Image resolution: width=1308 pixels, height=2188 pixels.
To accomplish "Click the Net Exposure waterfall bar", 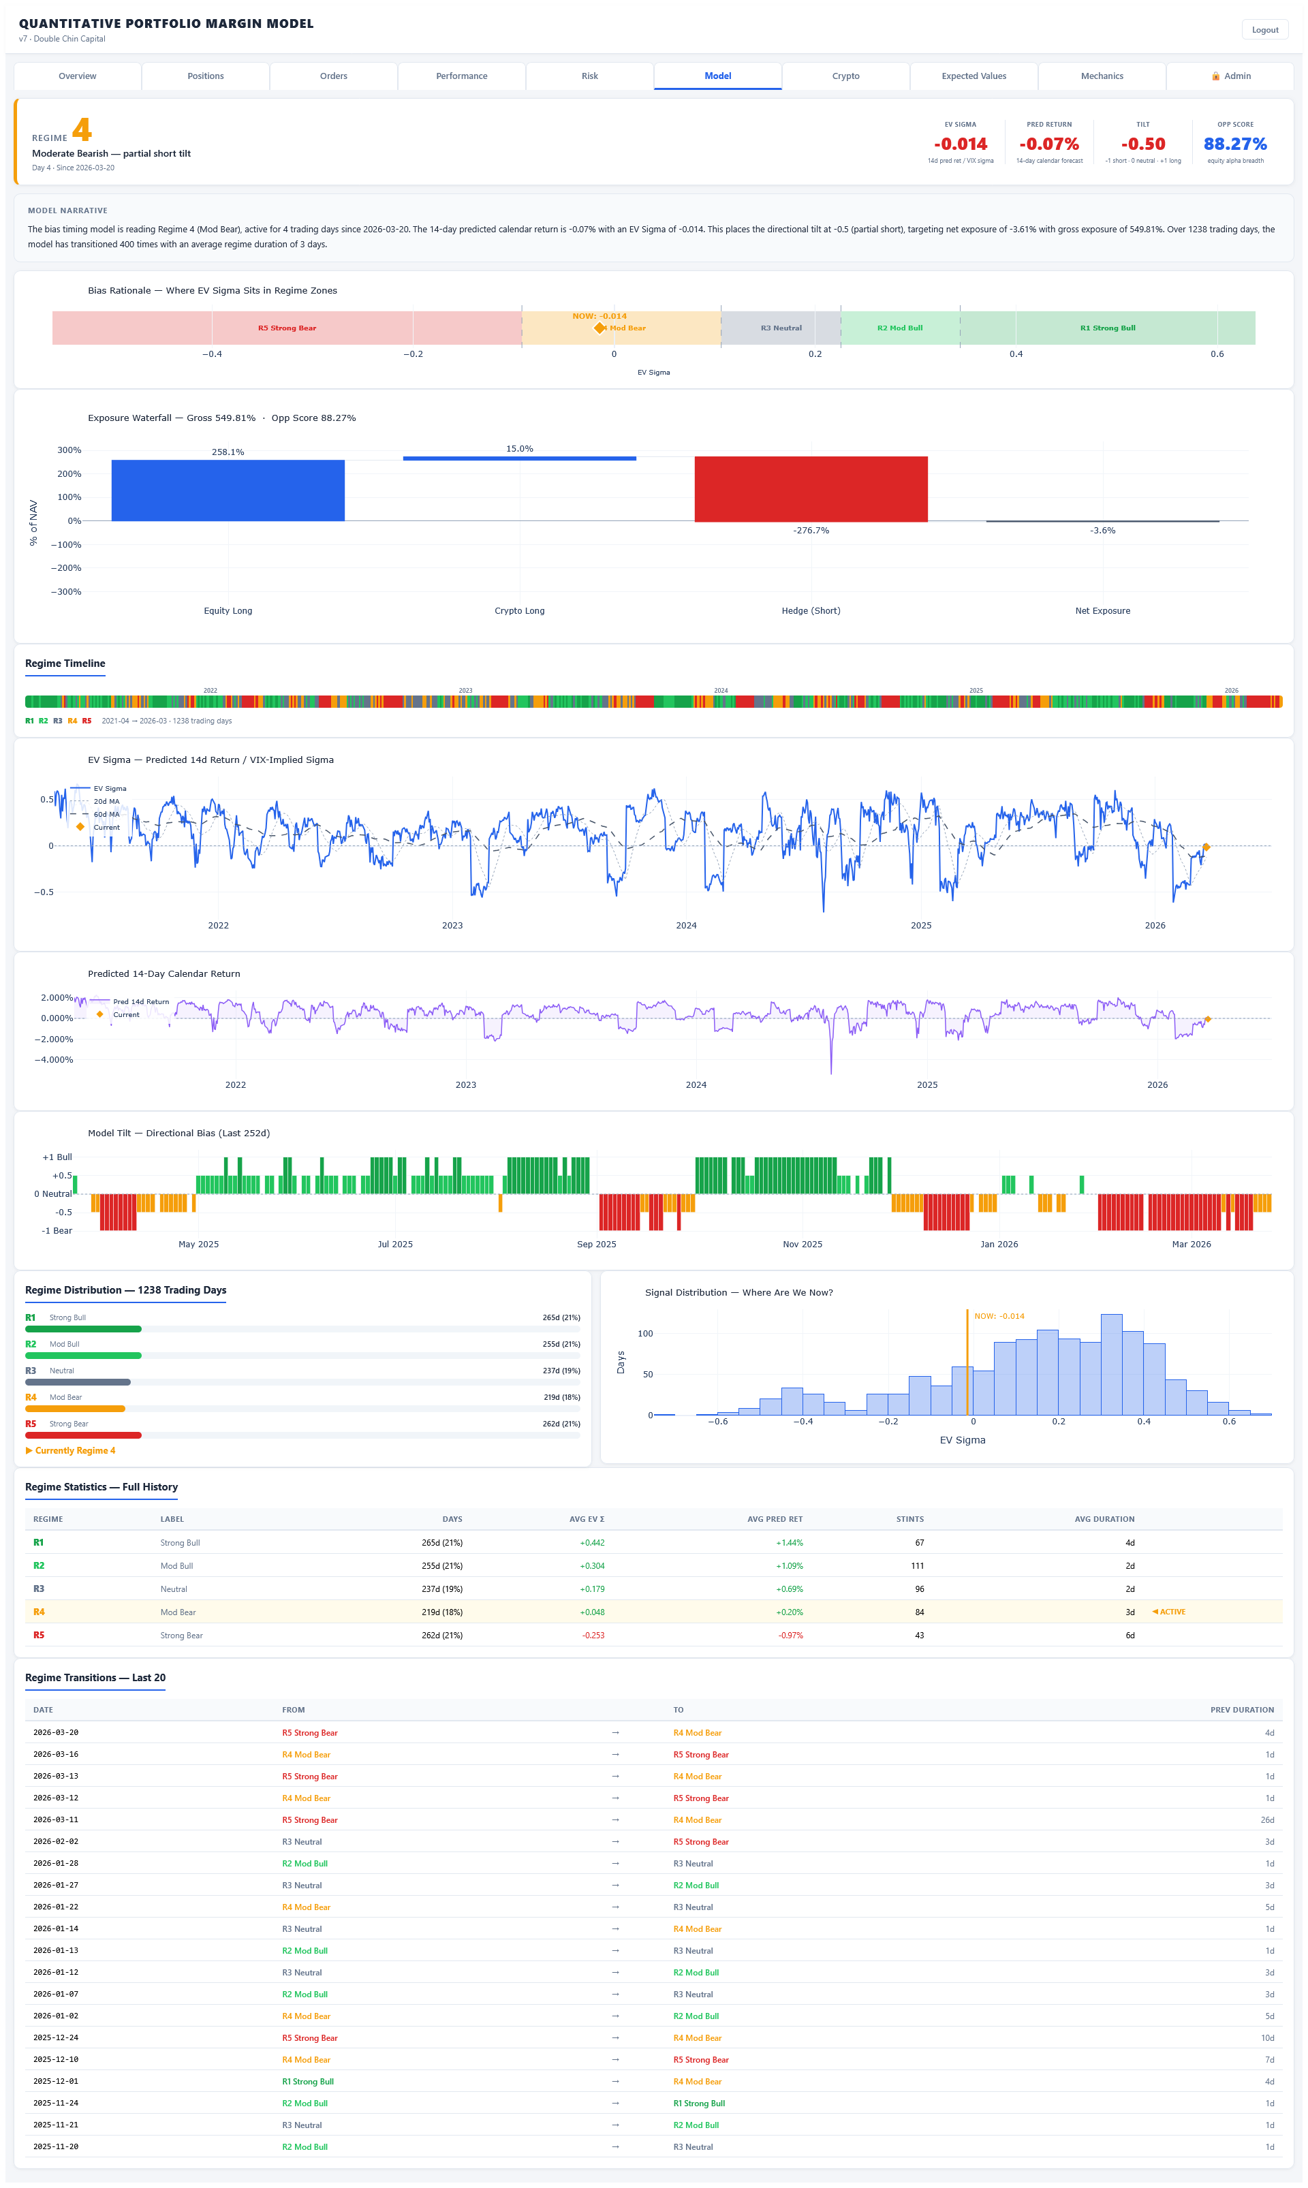I will (x=1103, y=521).
